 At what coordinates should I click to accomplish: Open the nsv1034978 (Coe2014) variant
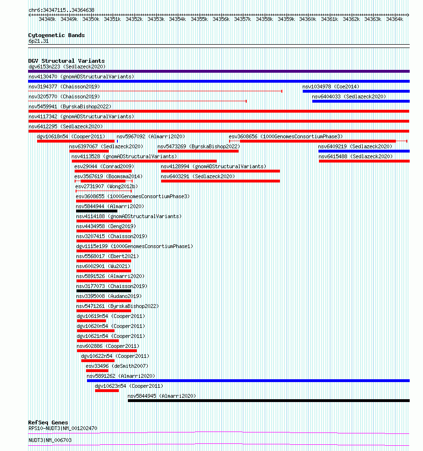(x=331, y=87)
